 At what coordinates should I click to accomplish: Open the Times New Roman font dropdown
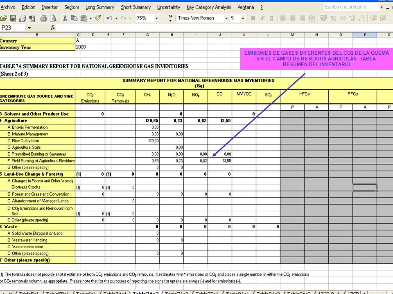click(x=226, y=18)
